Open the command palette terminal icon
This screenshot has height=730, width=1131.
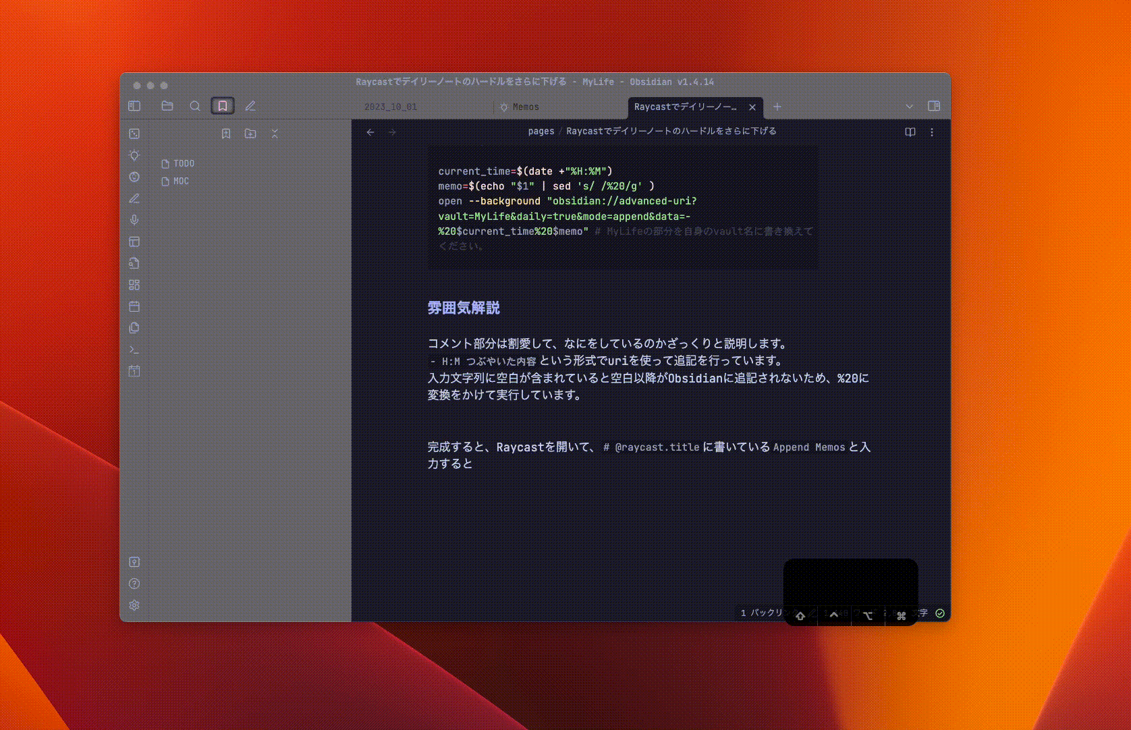(x=134, y=349)
